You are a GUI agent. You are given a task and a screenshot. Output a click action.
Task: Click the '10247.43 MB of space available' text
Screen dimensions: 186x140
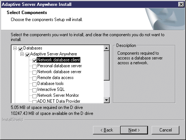point(52,113)
